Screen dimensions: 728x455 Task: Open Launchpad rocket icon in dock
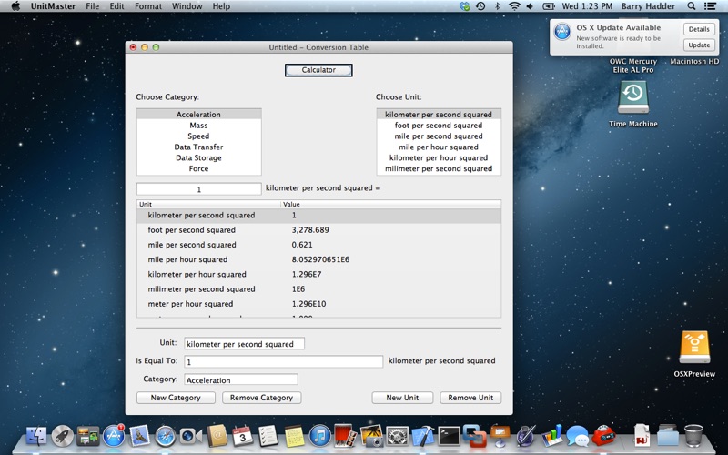(62, 436)
